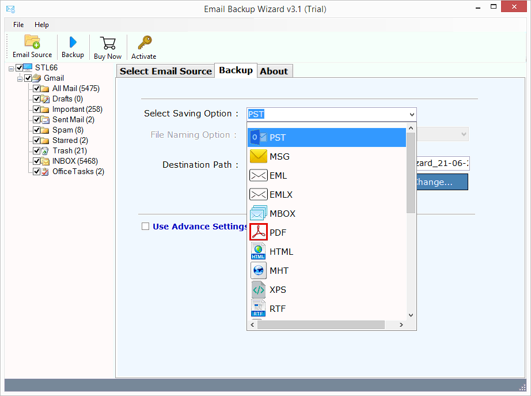Viewport: 531px width, 396px height.
Task: Click the All Mail folder icon
Action: [45, 89]
